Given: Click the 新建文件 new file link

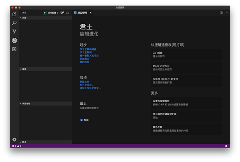Looking at the screenshot, I should click(84, 82).
